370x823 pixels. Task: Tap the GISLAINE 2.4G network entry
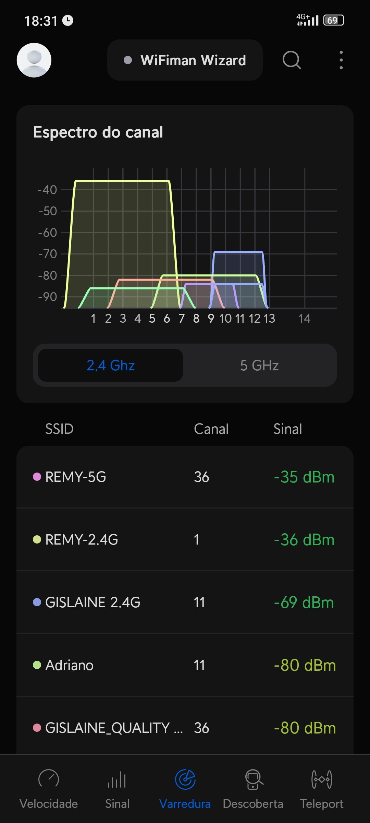[185, 603]
